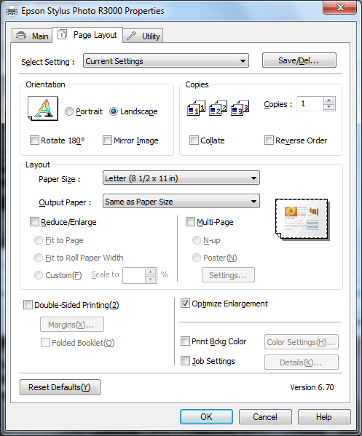
Task: Check the Folded Booklet(Q) checkbox
Action: (45, 343)
